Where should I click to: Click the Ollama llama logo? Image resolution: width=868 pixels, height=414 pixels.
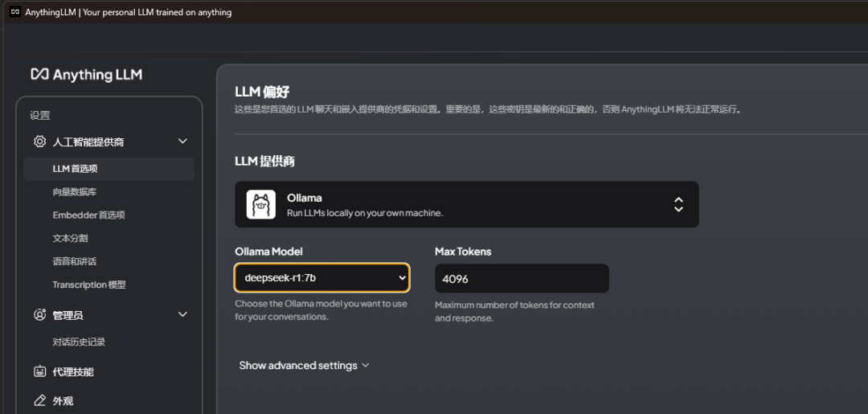pos(260,204)
